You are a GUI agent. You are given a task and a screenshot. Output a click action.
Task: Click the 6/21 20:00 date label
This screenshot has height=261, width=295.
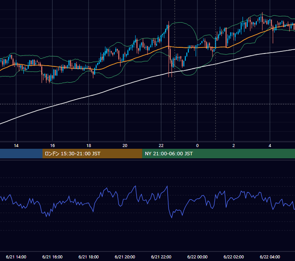tap(125, 257)
